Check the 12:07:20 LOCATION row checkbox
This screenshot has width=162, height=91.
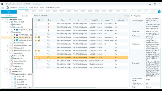[x=36, y=24]
